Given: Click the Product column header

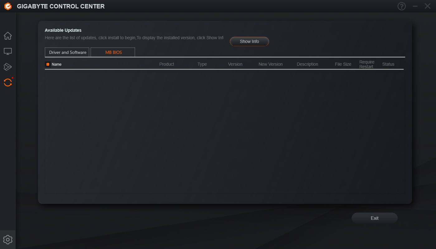Looking at the screenshot, I should point(167,64).
